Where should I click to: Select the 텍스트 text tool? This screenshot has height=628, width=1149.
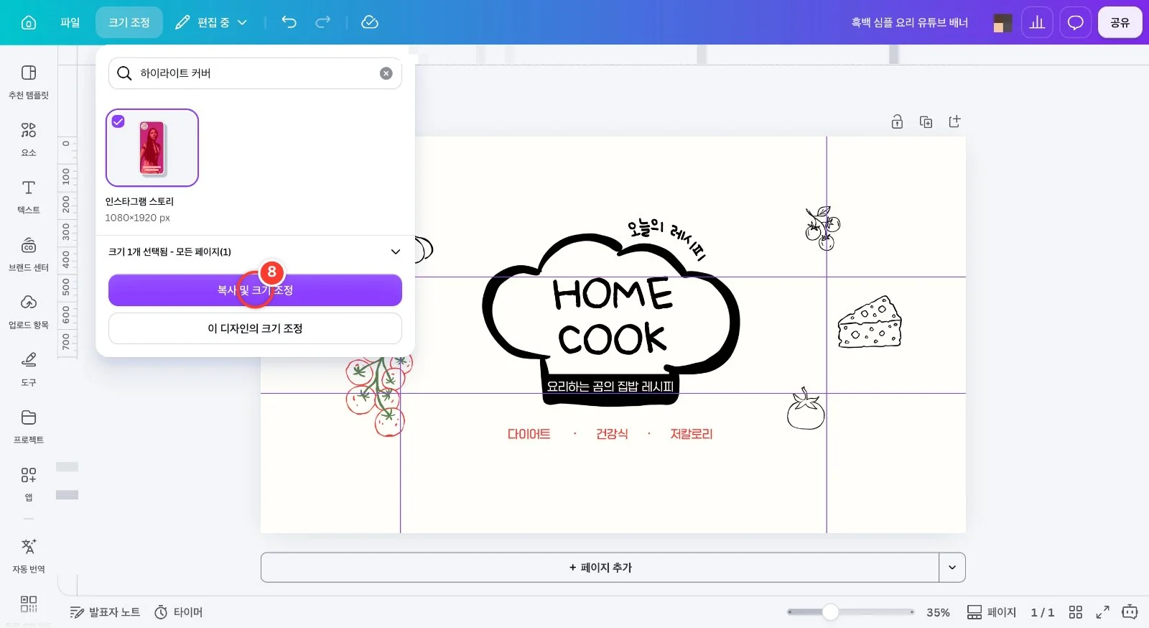click(29, 197)
